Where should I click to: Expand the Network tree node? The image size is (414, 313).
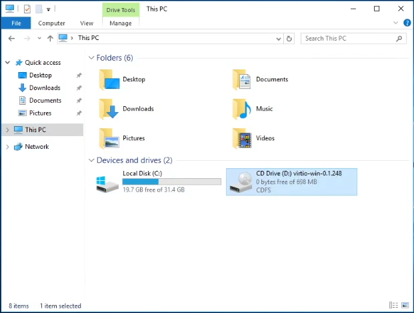click(7, 147)
